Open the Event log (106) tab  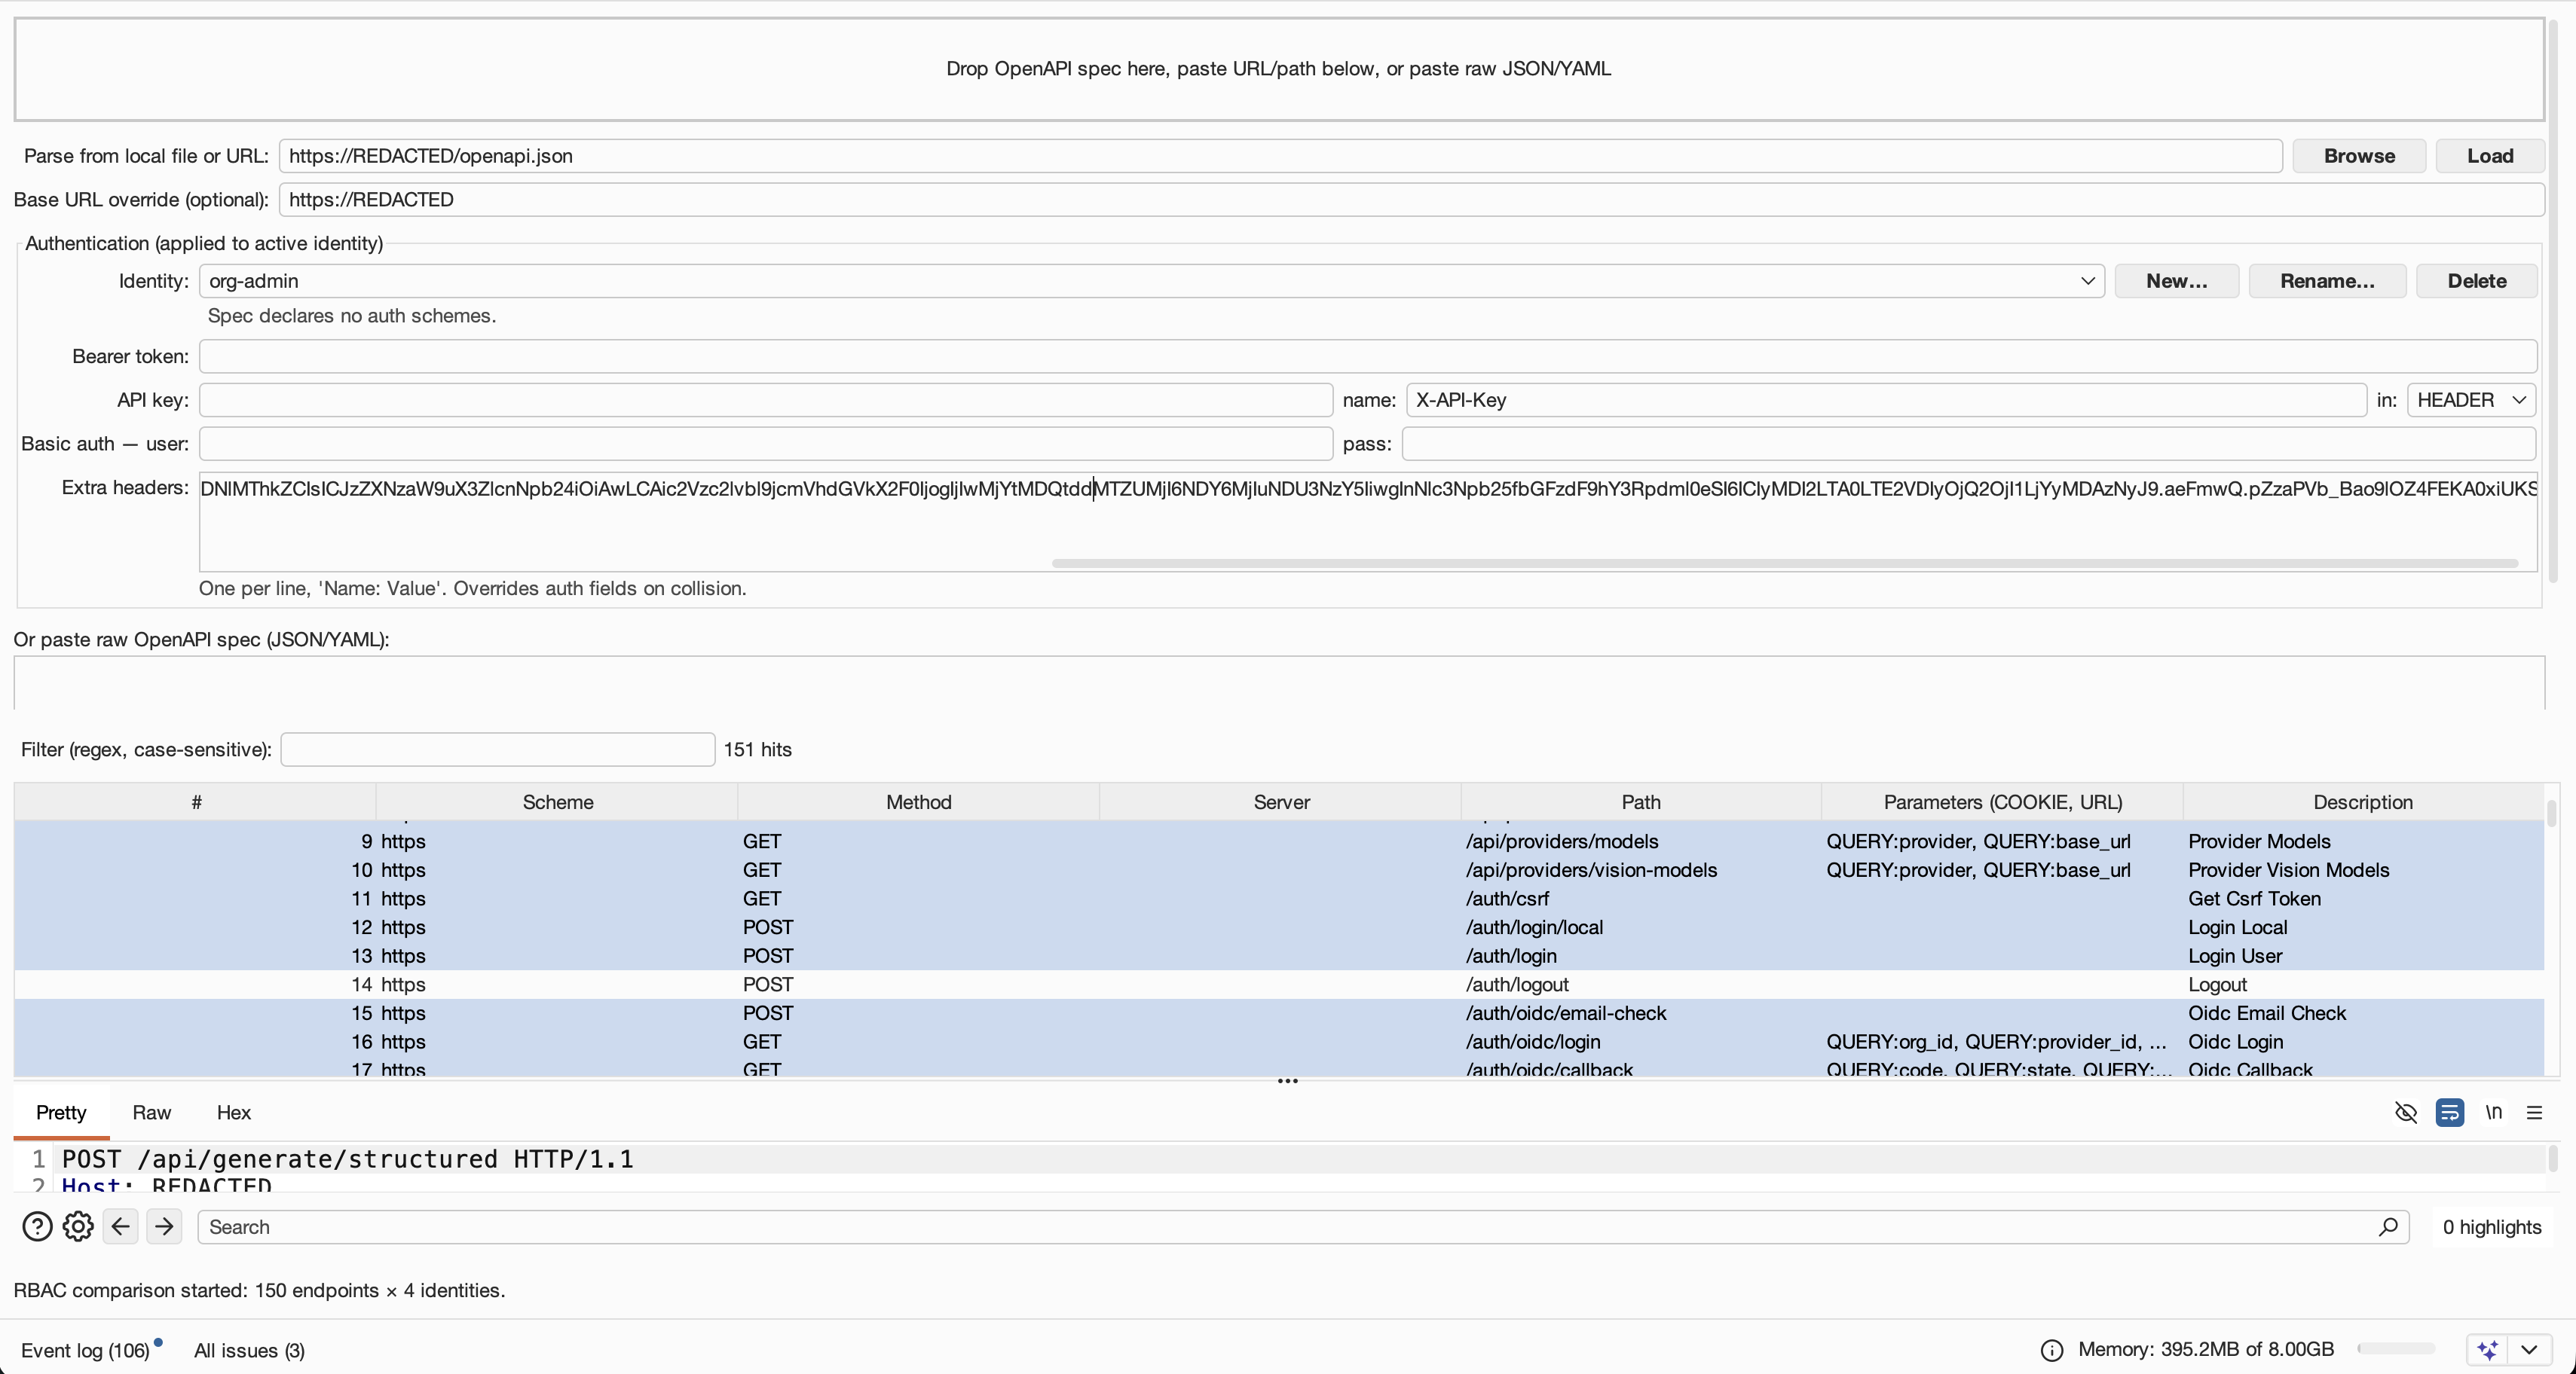click(x=85, y=1350)
